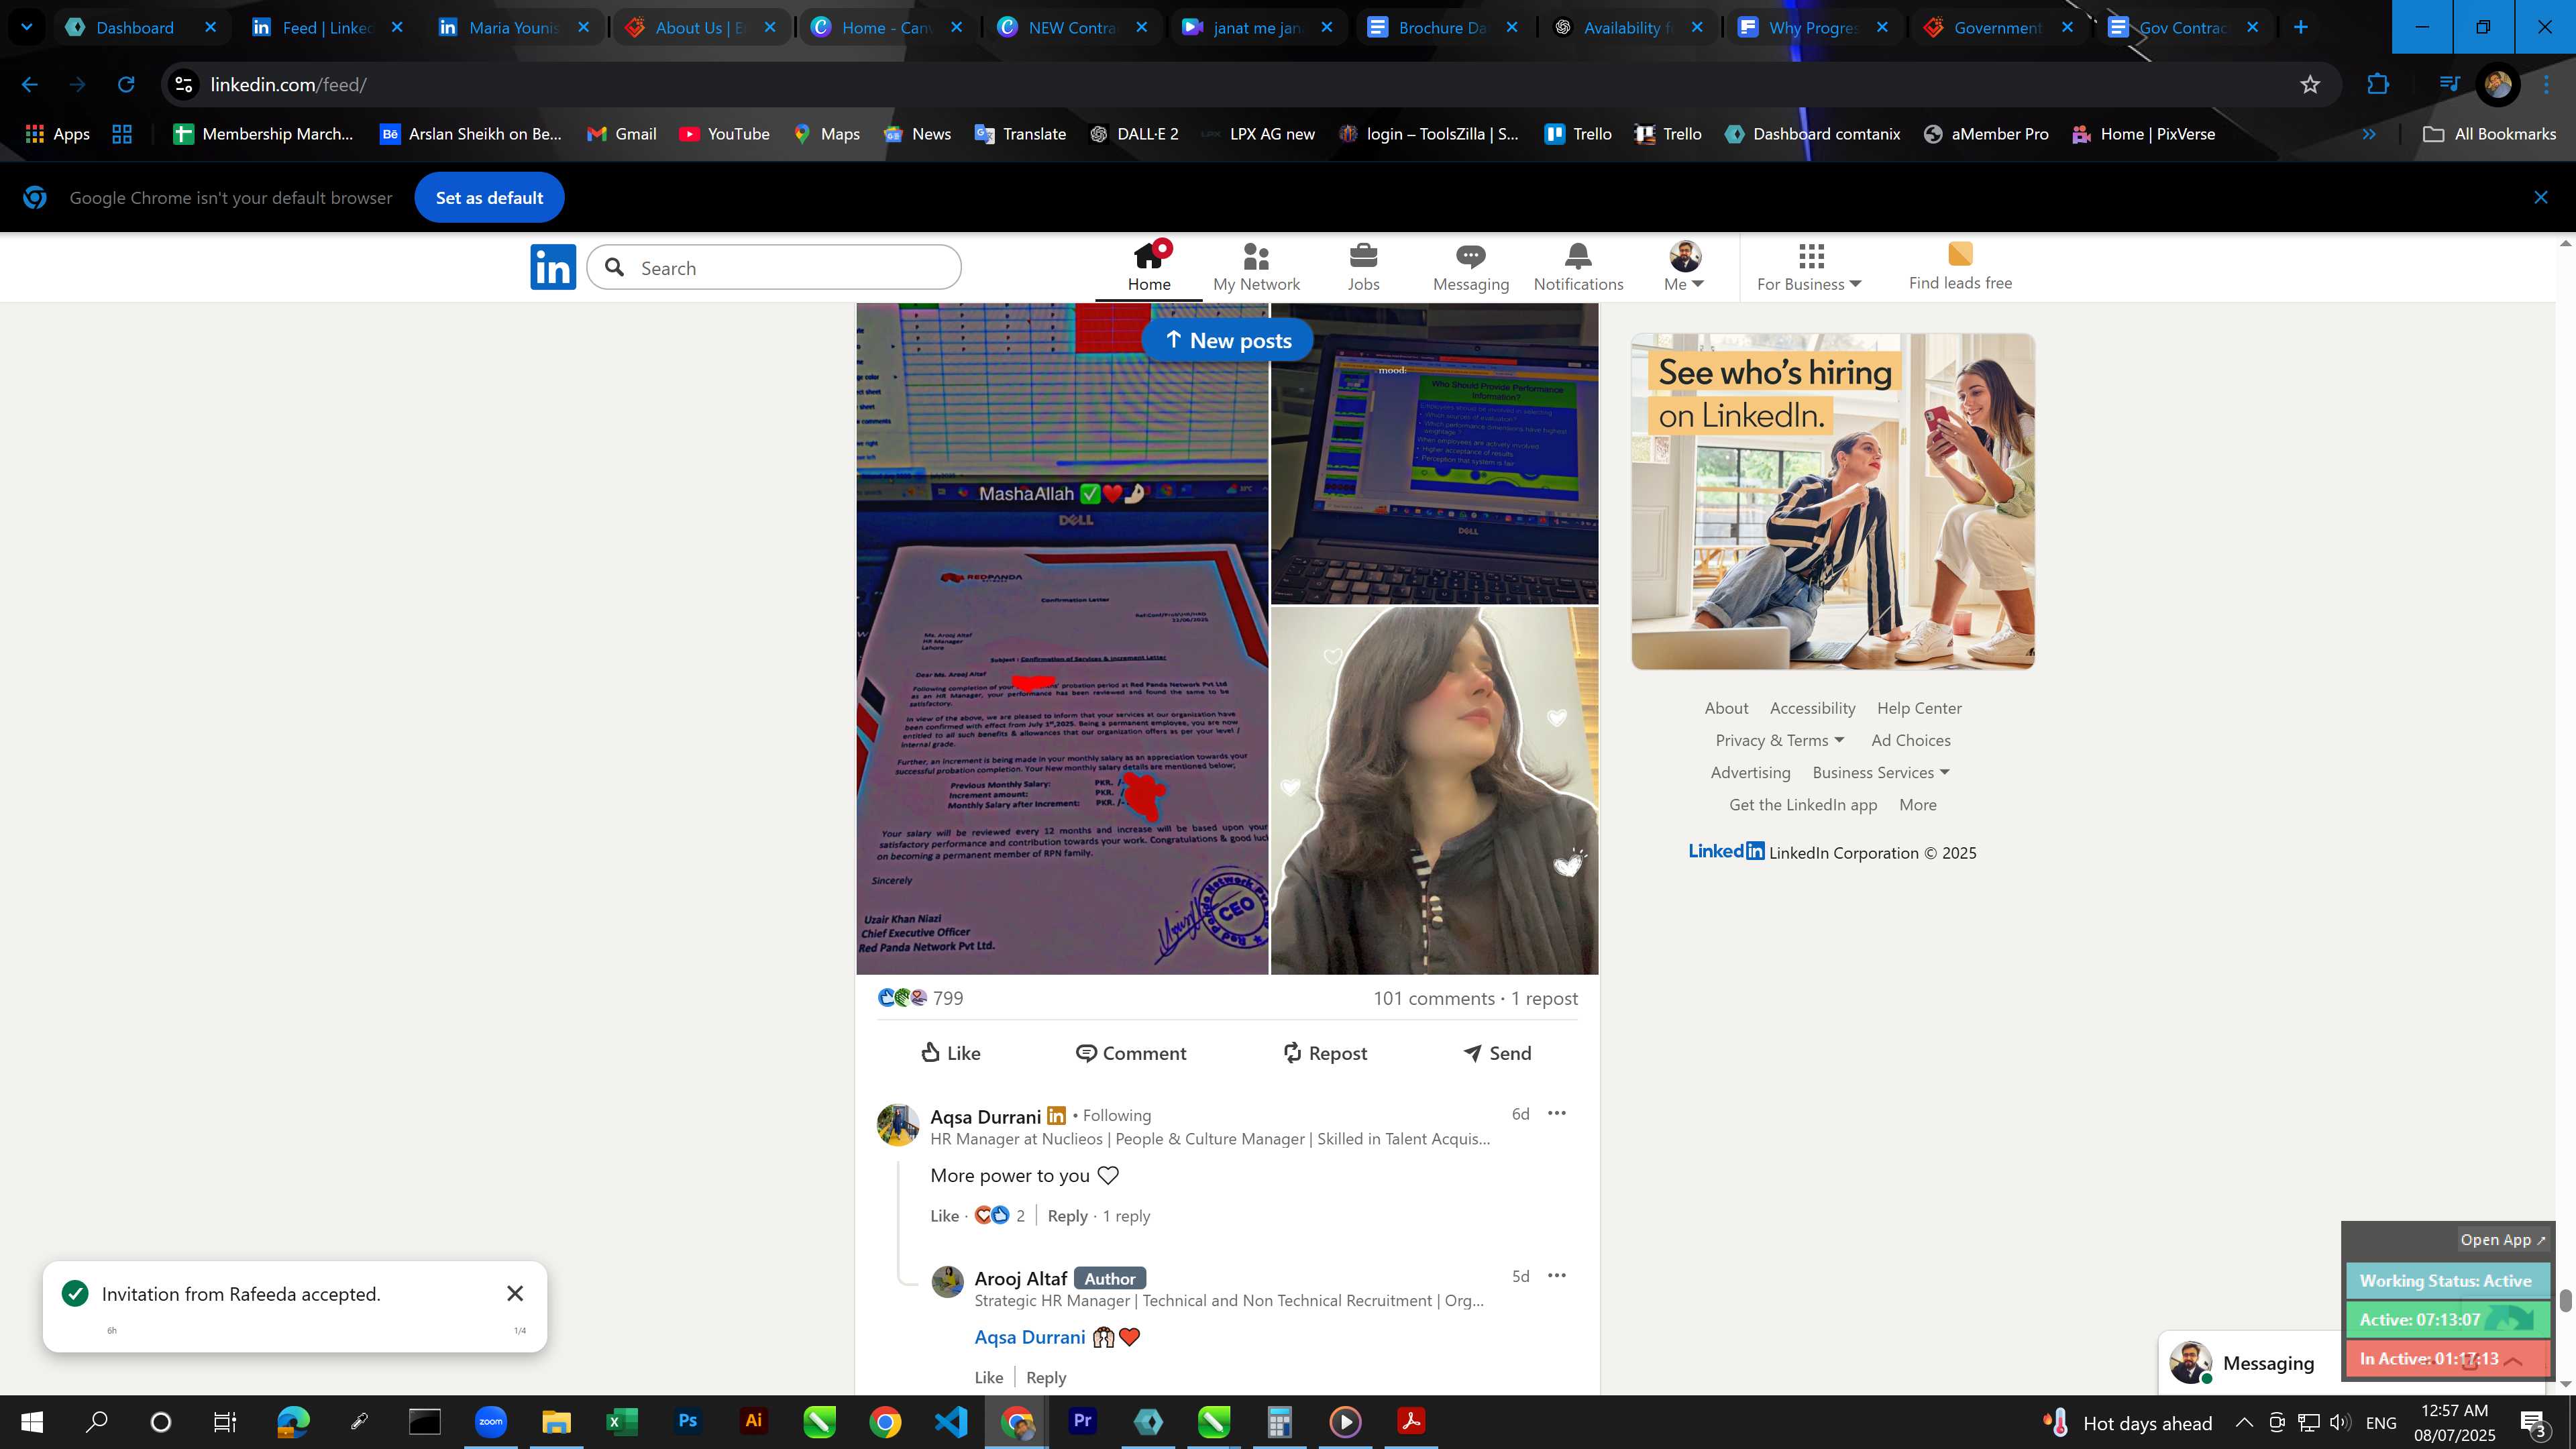This screenshot has height=1449, width=2576.
Task: Open All Bookmarks folder
Action: (2489, 134)
